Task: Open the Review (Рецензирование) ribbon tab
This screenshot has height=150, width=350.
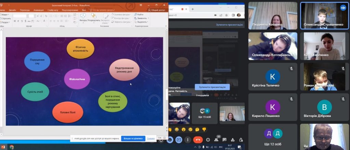Action: pyautogui.click(x=70, y=10)
